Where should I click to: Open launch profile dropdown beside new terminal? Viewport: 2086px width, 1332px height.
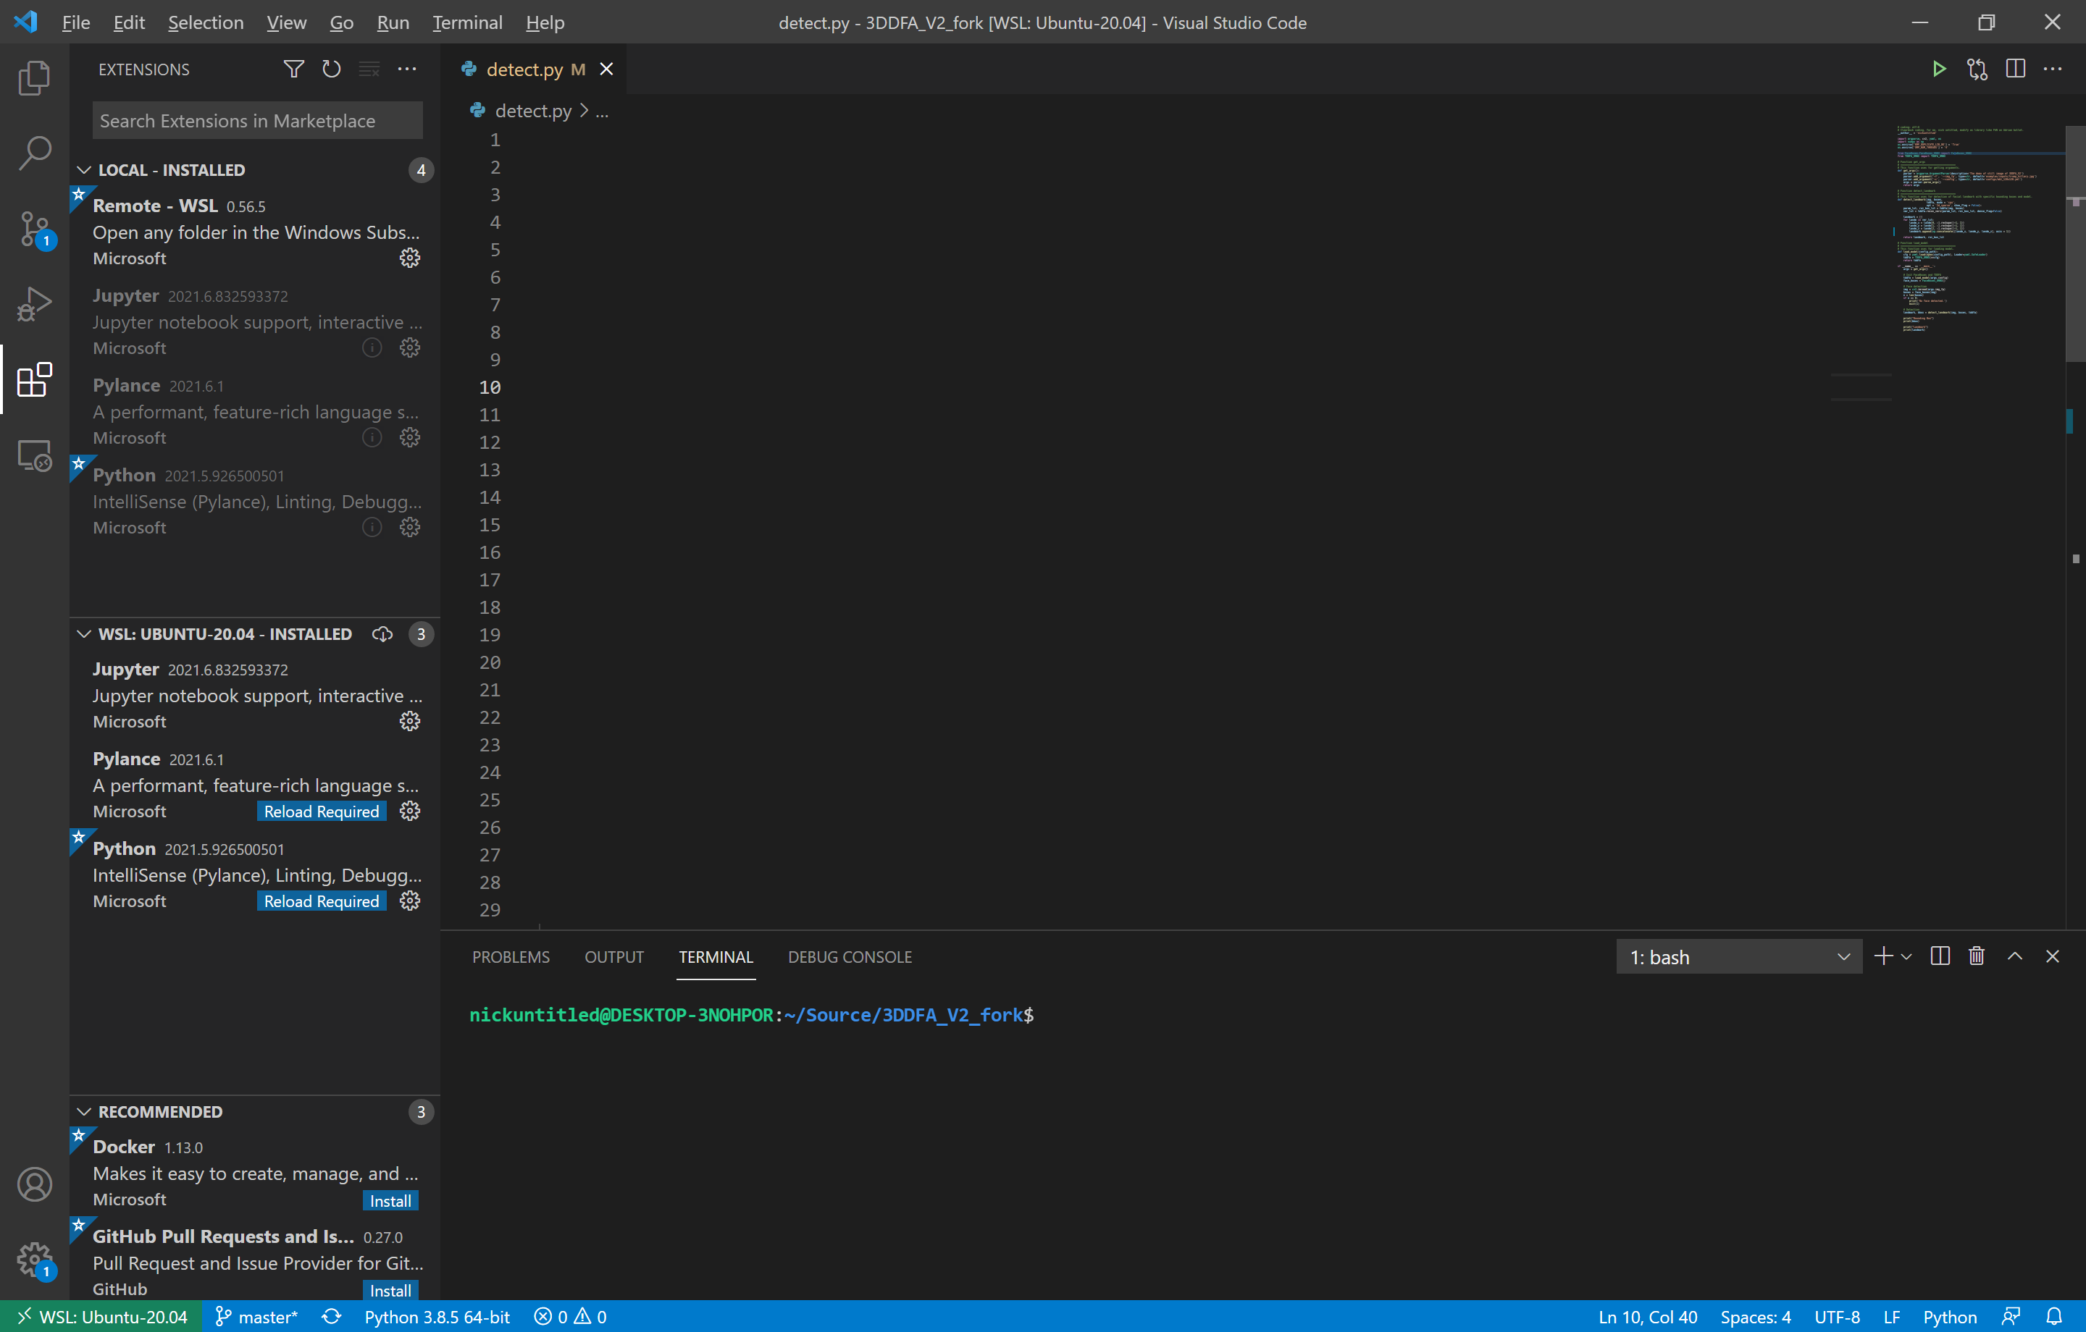1906,957
